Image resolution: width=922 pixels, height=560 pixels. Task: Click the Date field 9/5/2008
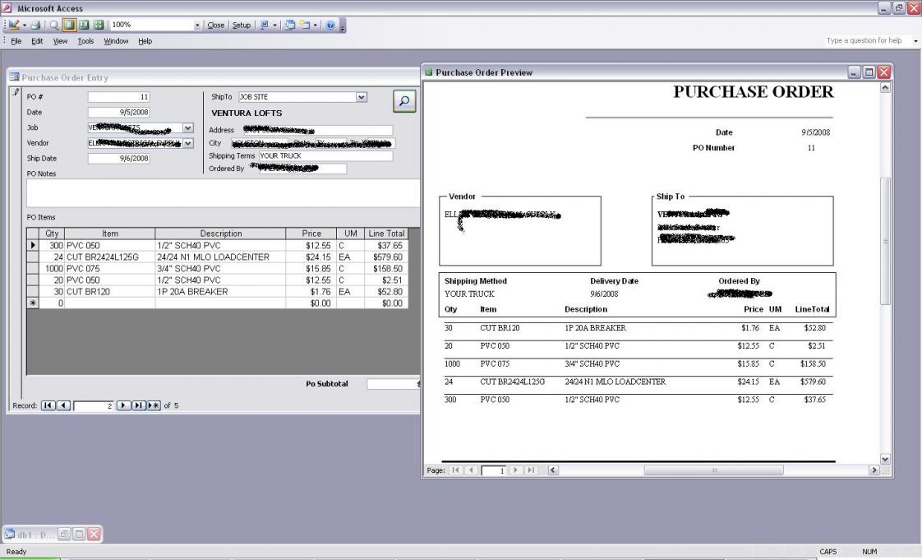[118, 112]
